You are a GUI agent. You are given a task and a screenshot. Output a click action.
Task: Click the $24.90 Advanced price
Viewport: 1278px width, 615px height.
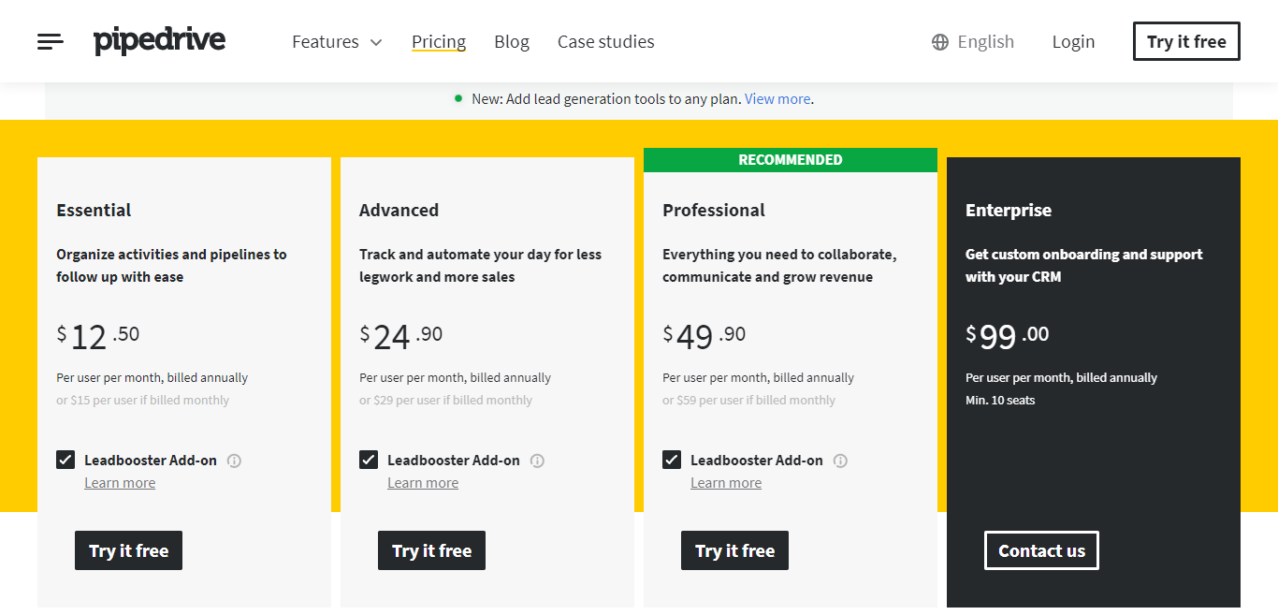coord(401,336)
